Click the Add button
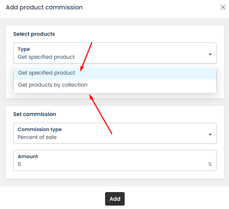 [115, 199]
